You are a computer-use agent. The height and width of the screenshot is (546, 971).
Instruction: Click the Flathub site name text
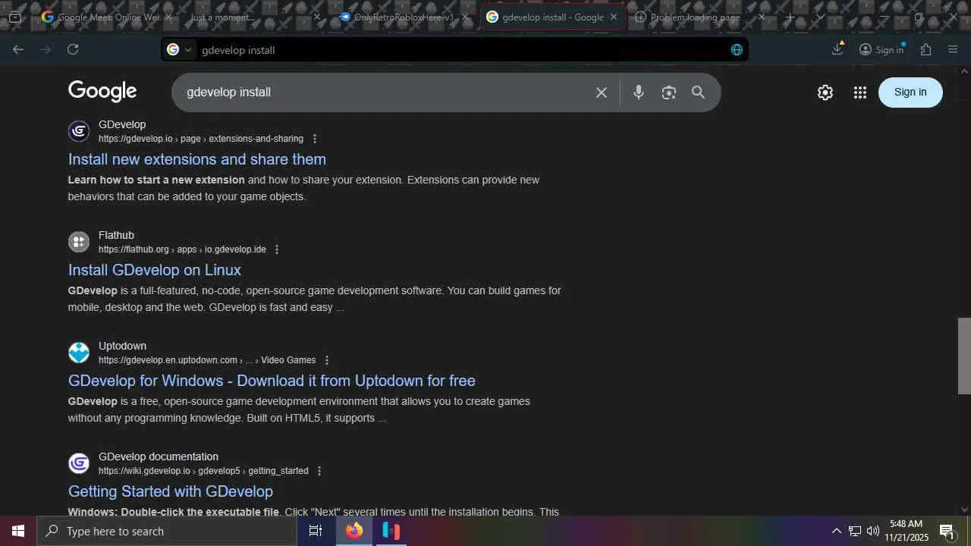pos(116,235)
